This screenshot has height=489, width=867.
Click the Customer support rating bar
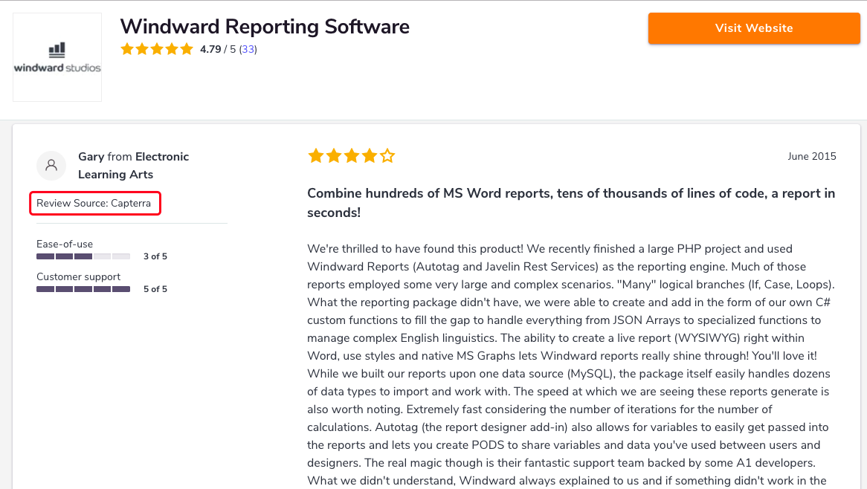[83, 289]
